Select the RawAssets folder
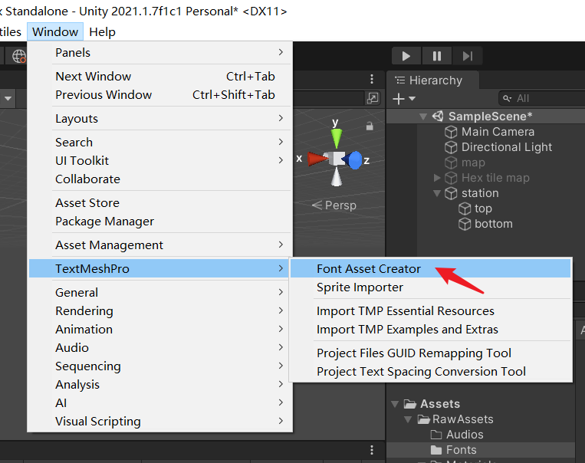 (462, 419)
